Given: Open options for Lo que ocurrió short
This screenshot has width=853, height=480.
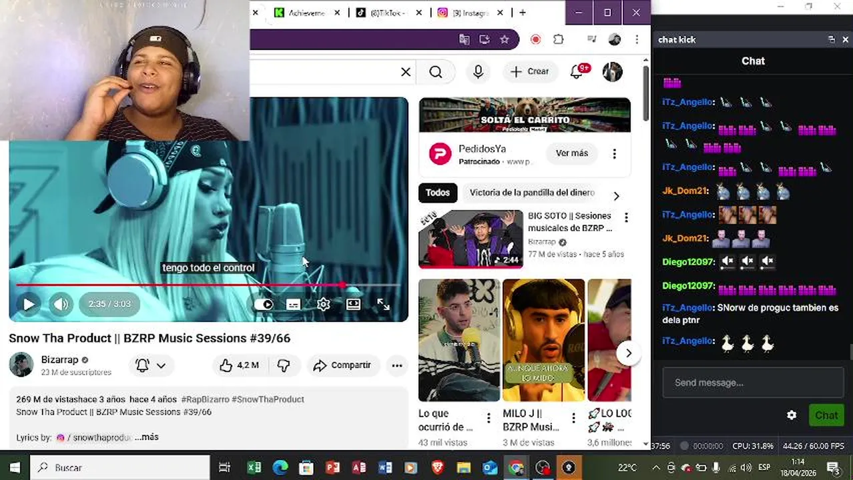Looking at the screenshot, I should click(489, 418).
